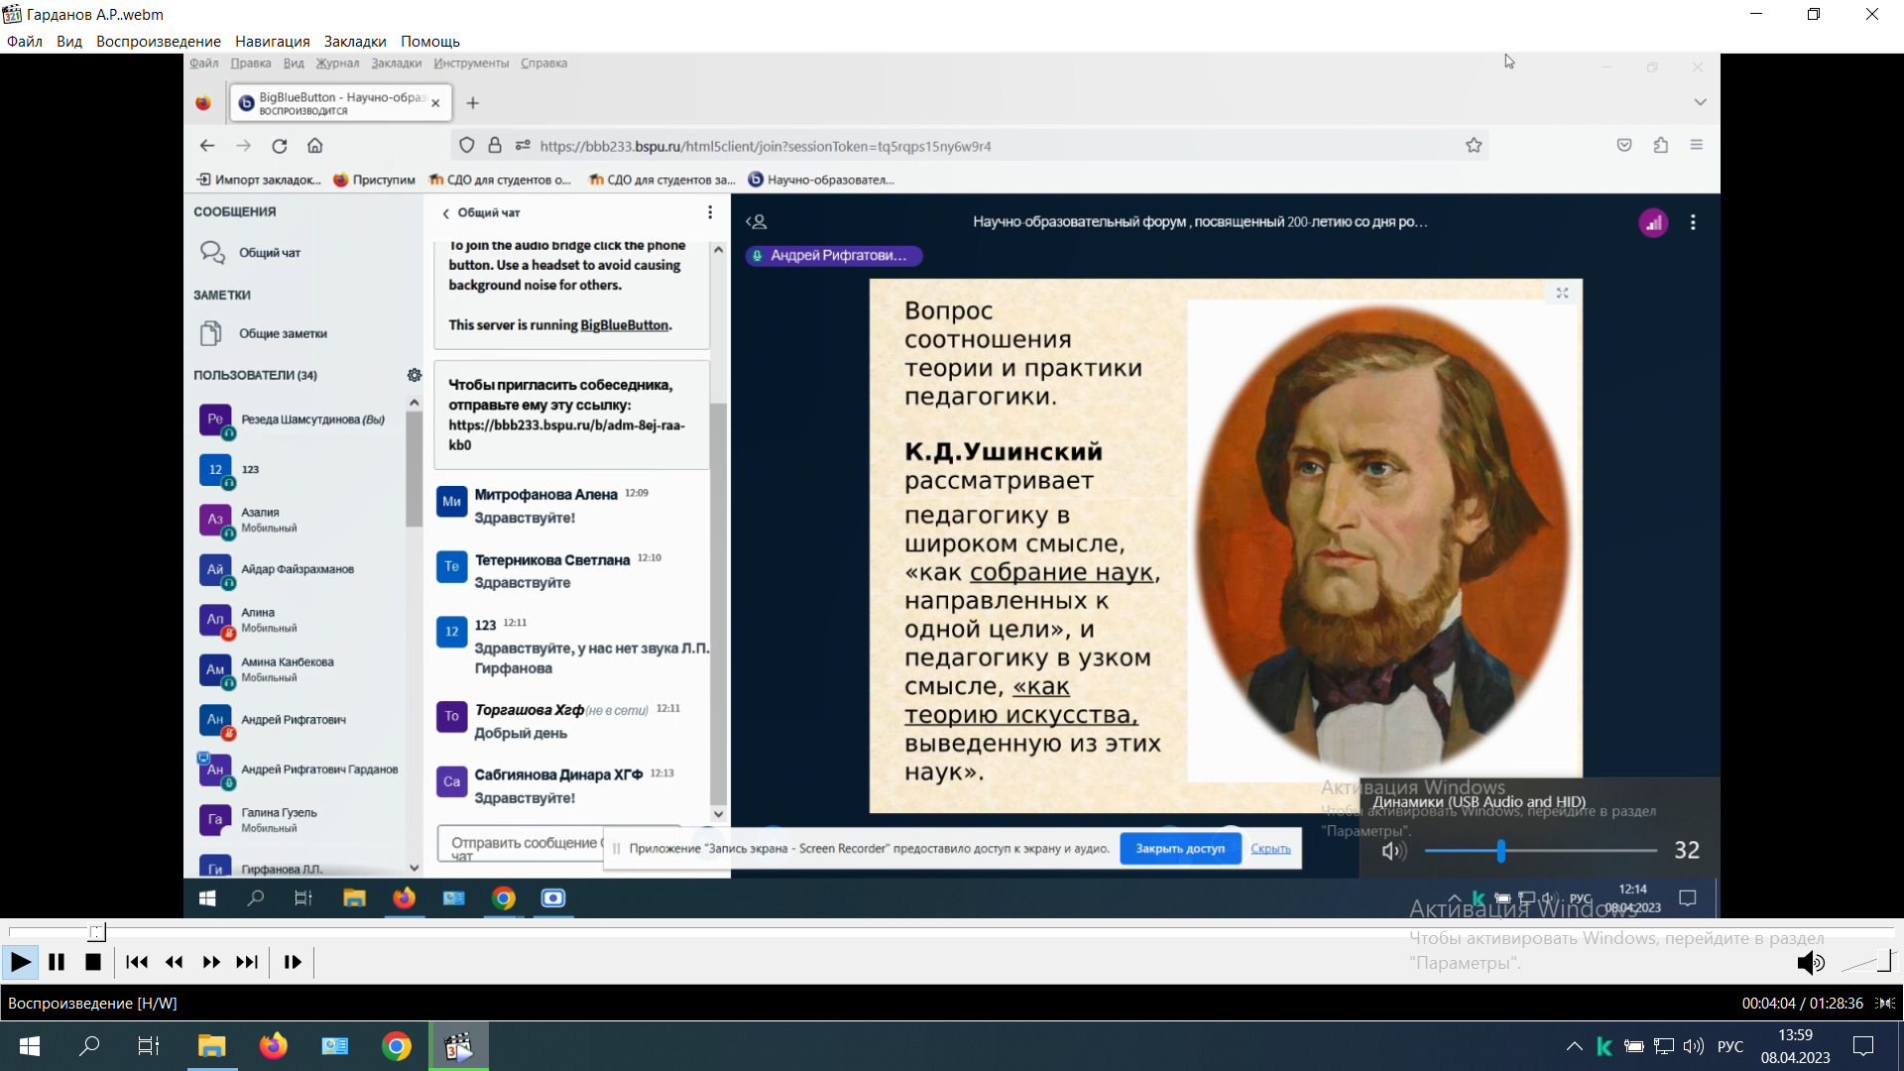Toggle РУС keyboard language indicator
The width and height of the screenshot is (1904, 1071).
click(1729, 1046)
